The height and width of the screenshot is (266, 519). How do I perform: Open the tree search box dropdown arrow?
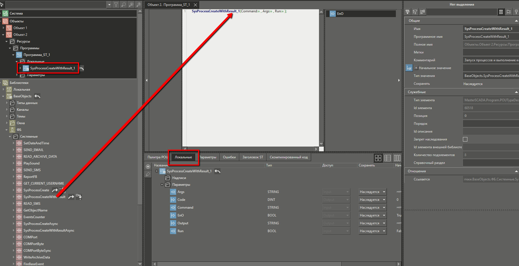109,4
